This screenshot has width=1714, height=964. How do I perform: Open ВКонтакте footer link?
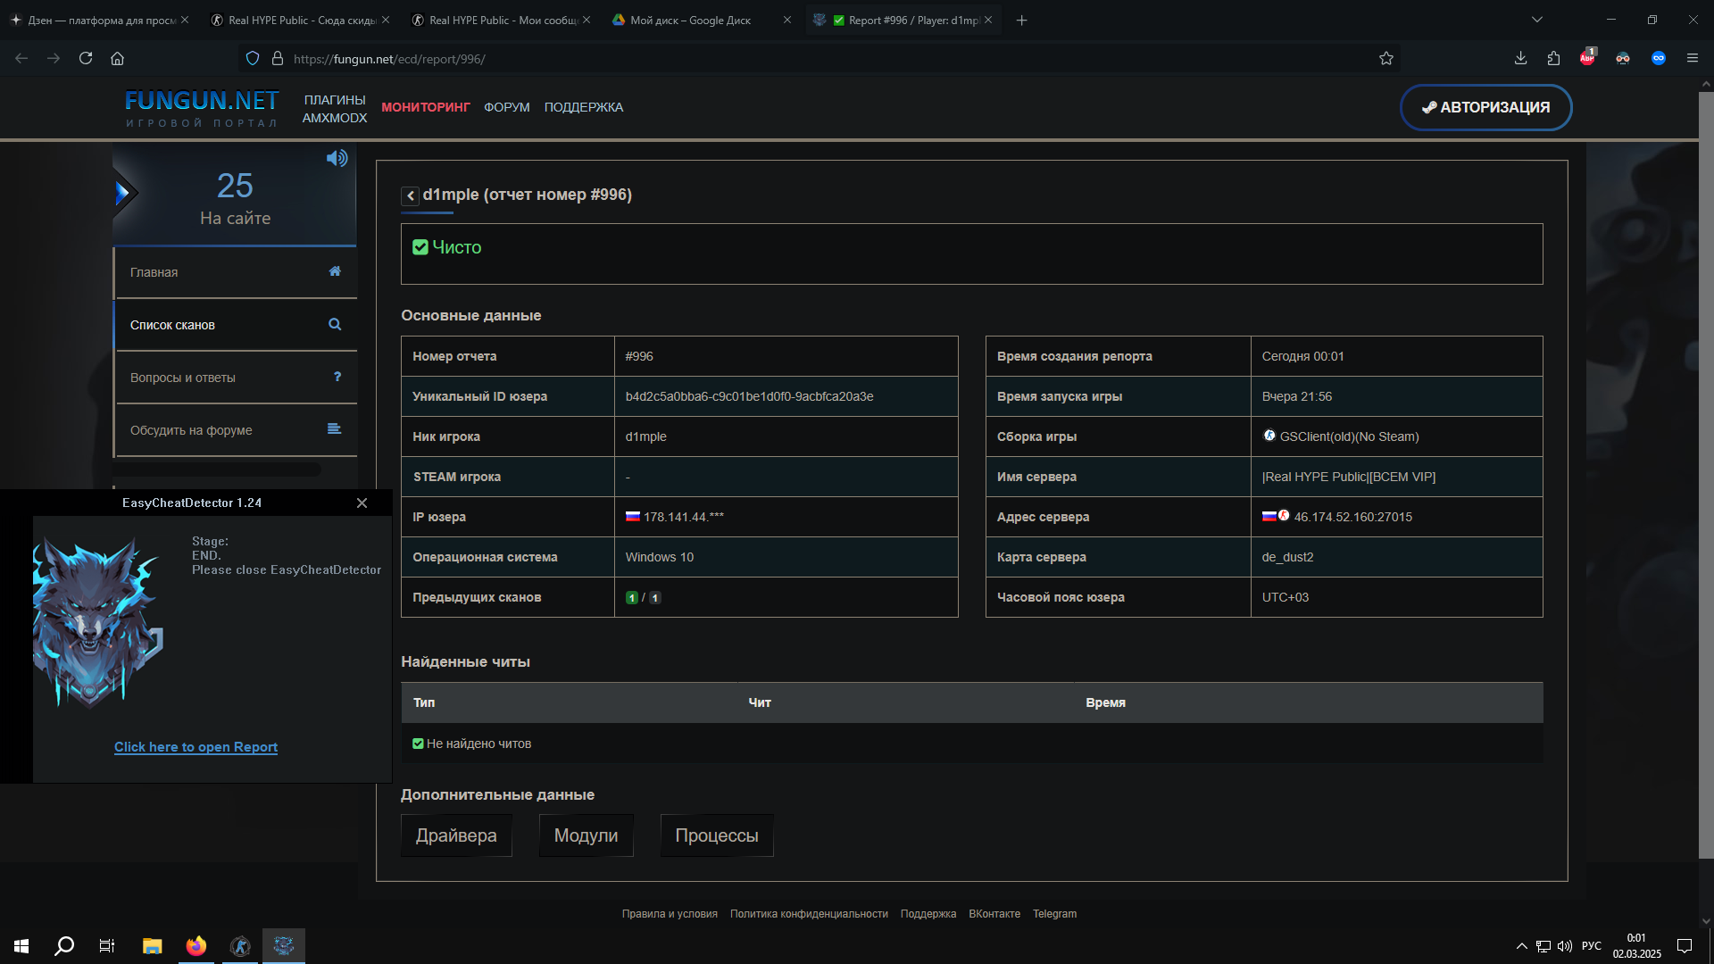994,914
